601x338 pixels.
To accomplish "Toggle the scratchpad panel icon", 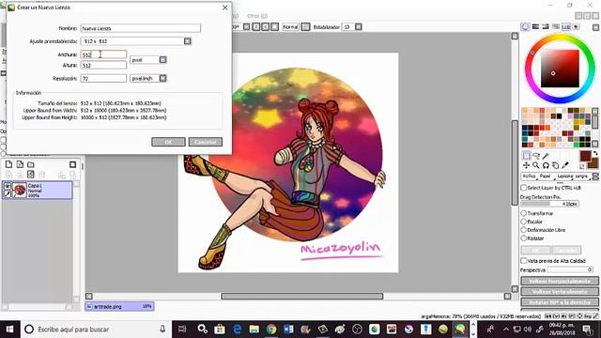I will point(576,26).
